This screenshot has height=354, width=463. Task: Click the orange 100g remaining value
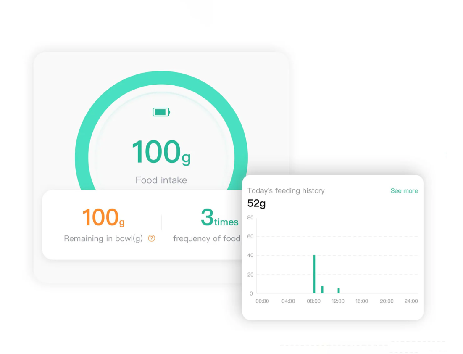103,217
